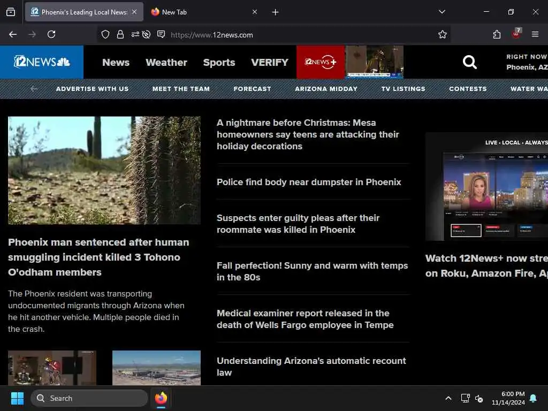The height and width of the screenshot is (411, 548).
Task: Open the VERIFY section
Action: point(270,62)
